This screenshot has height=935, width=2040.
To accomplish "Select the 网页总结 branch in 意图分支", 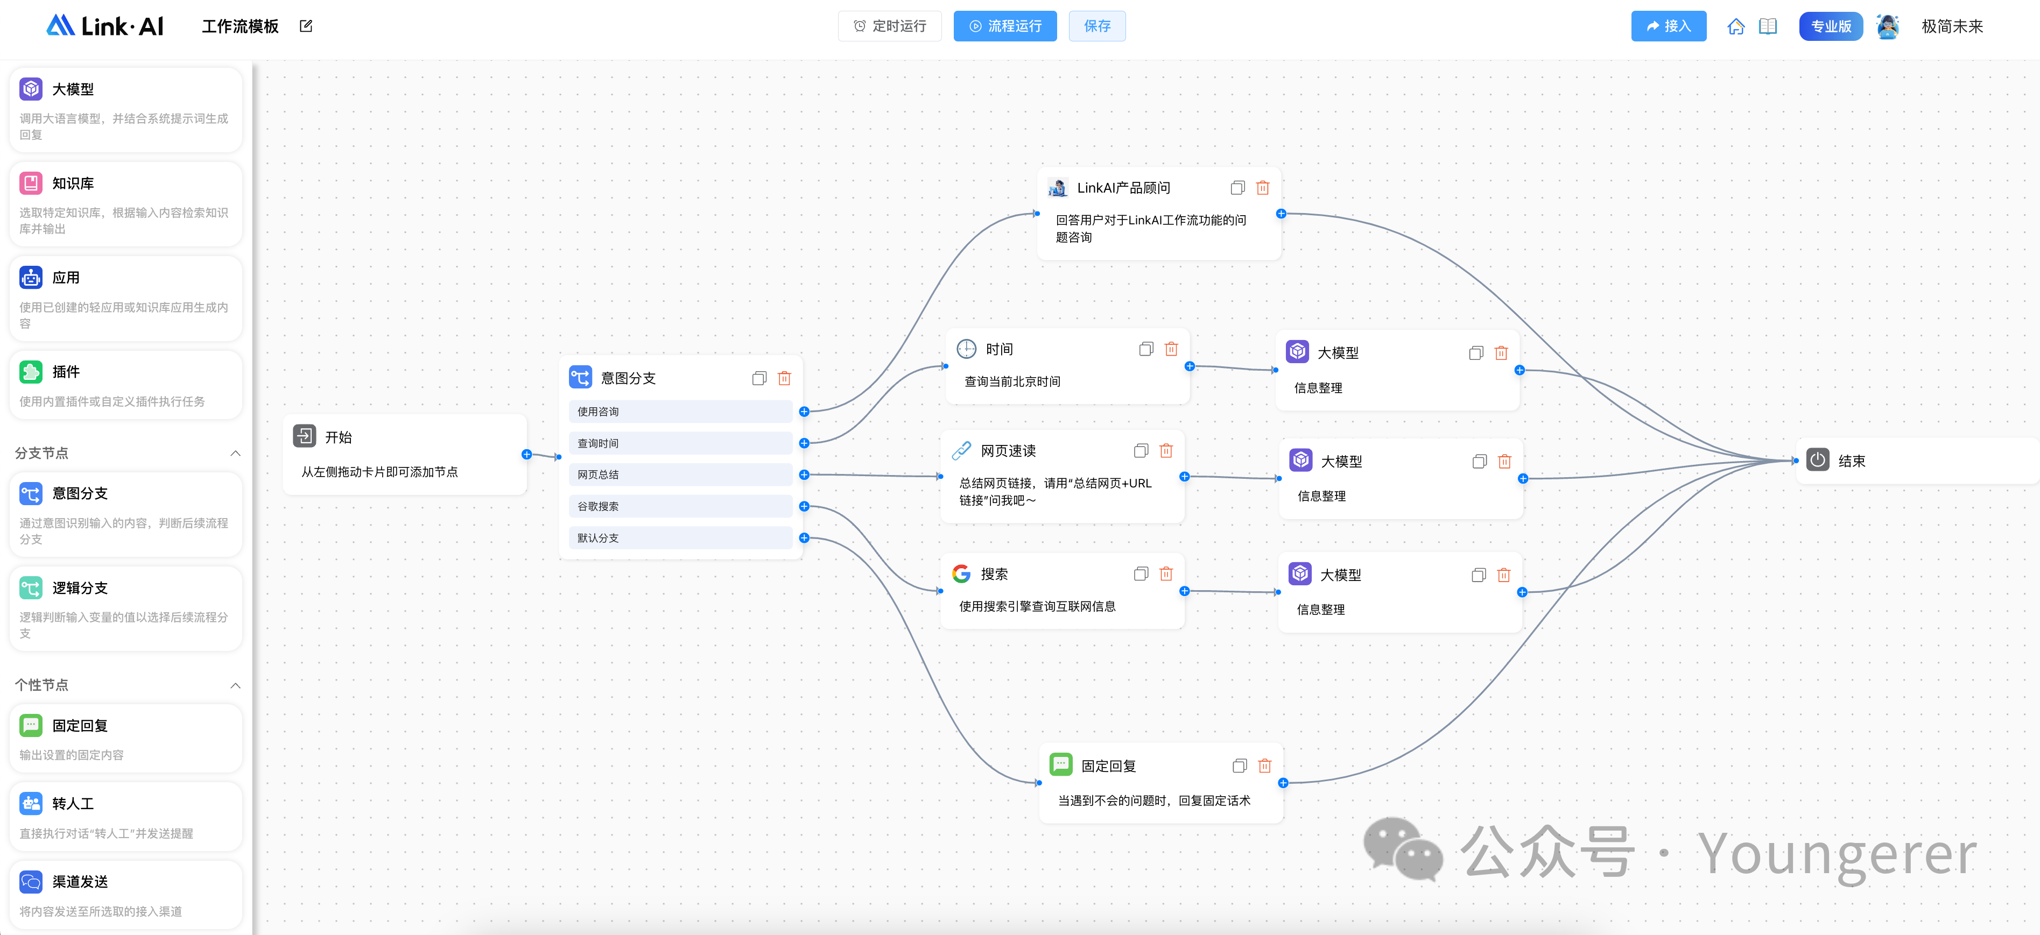I will [x=679, y=475].
